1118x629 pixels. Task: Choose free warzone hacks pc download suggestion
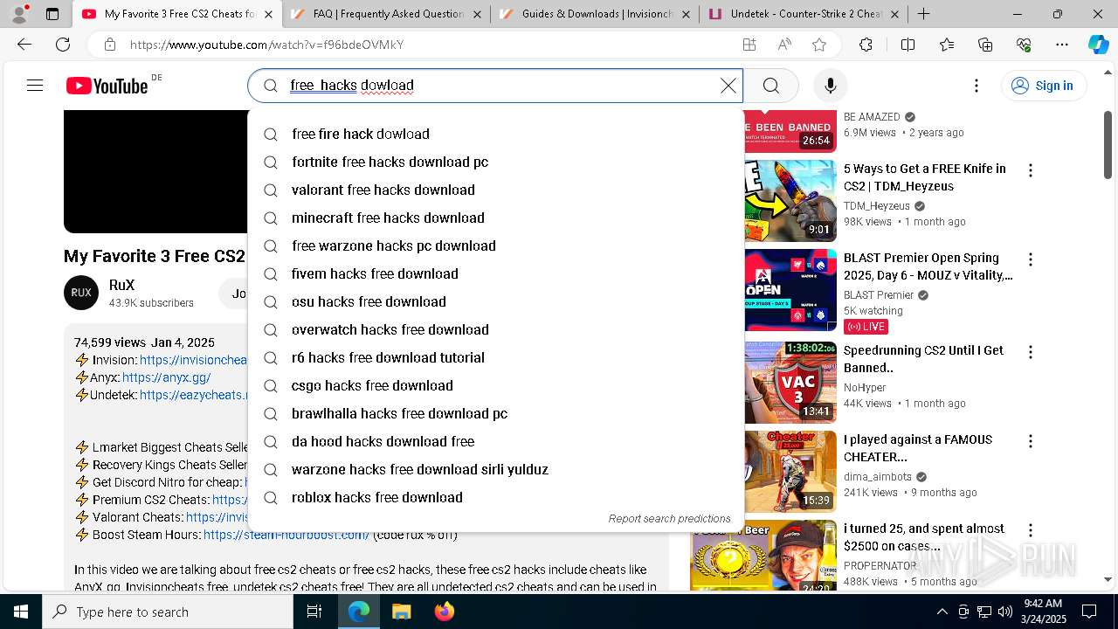(495, 245)
